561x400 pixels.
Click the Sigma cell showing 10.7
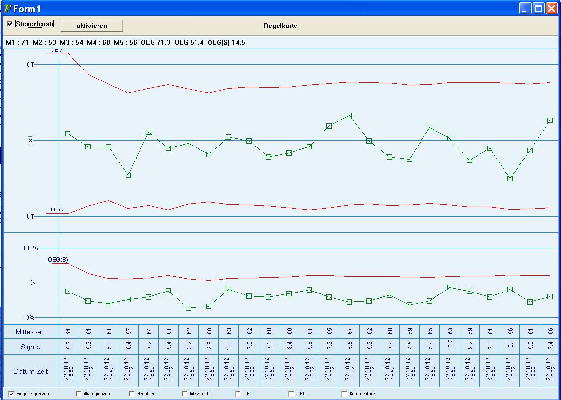(x=449, y=347)
